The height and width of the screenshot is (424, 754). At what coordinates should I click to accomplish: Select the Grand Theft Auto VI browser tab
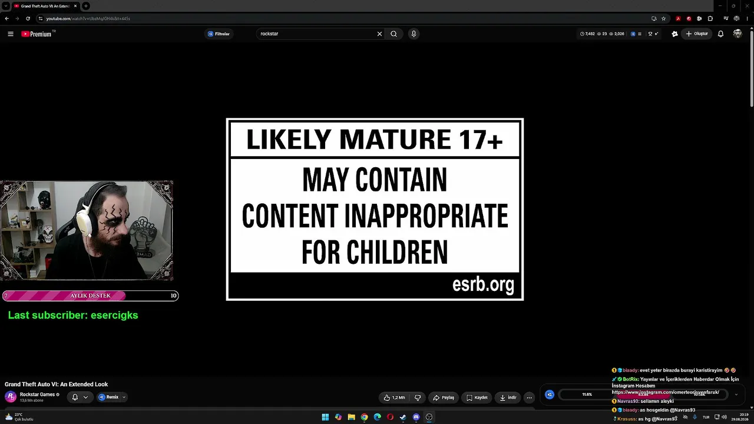(x=45, y=6)
